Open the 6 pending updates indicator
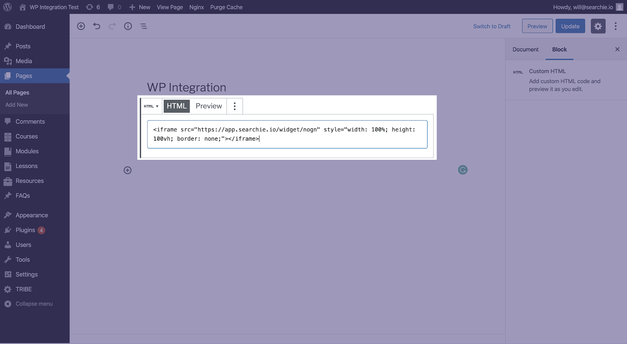Viewport: 627px width, 344px height. pos(93,7)
